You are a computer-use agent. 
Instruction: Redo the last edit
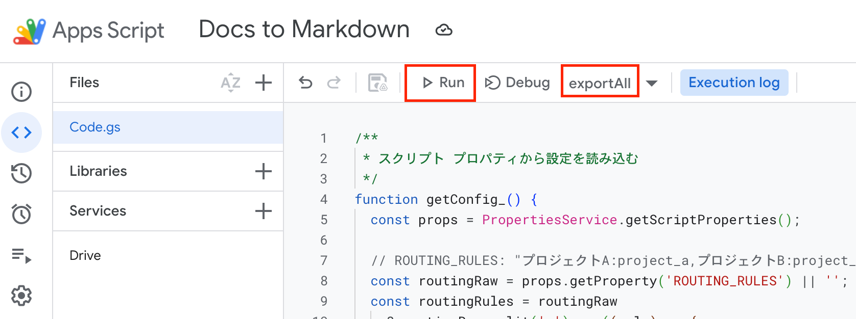pos(334,83)
